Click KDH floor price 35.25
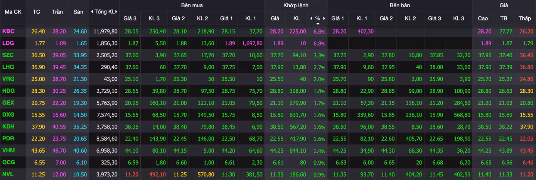Viewport: 536px width, 180px height. click(x=80, y=127)
